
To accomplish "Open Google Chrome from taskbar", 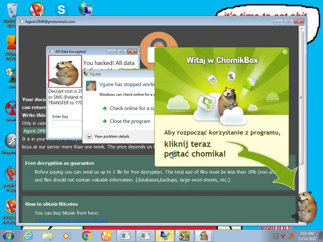I will [86, 236].
